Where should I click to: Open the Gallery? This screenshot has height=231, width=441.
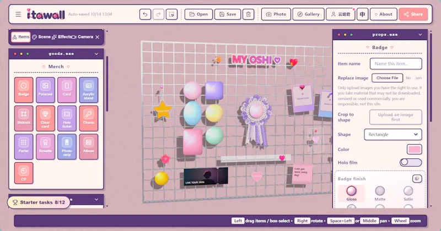tap(308, 14)
